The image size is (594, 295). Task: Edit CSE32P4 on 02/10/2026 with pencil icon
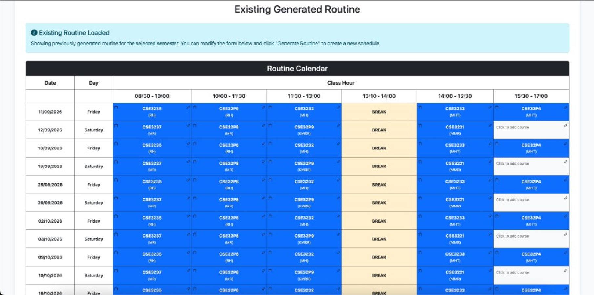566,216
